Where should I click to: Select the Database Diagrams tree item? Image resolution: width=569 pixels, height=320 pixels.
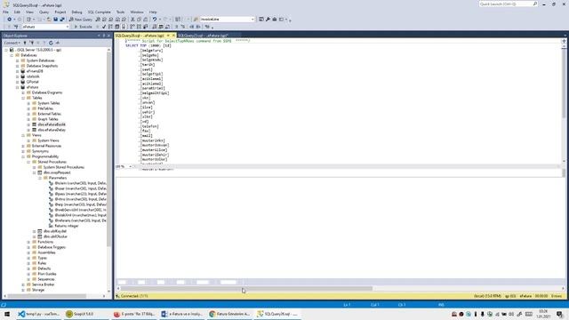point(47,92)
